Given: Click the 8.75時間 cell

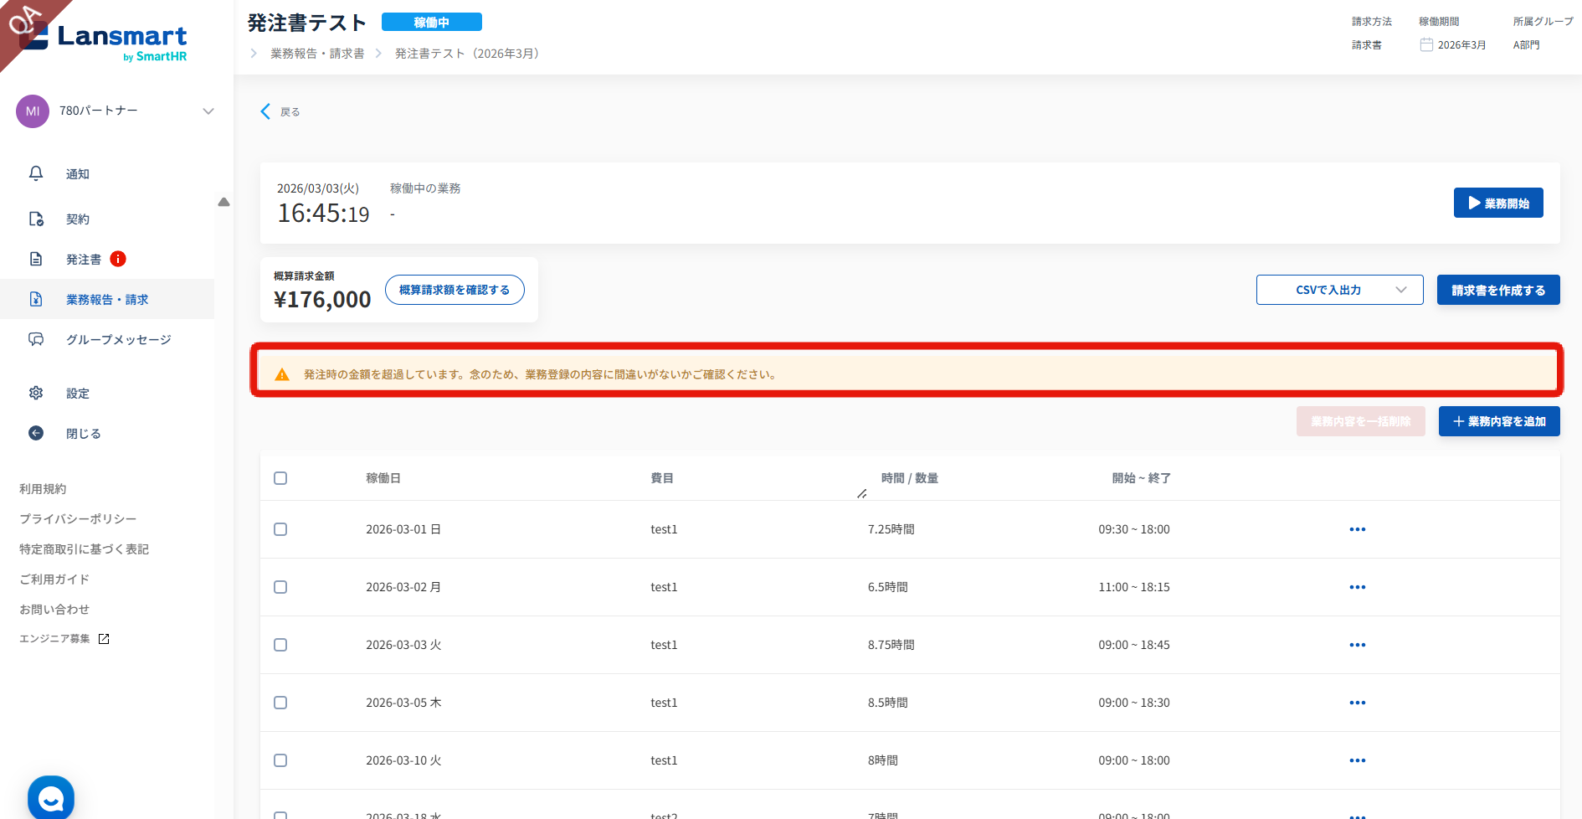Looking at the screenshot, I should pyautogui.click(x=891, y=645).
